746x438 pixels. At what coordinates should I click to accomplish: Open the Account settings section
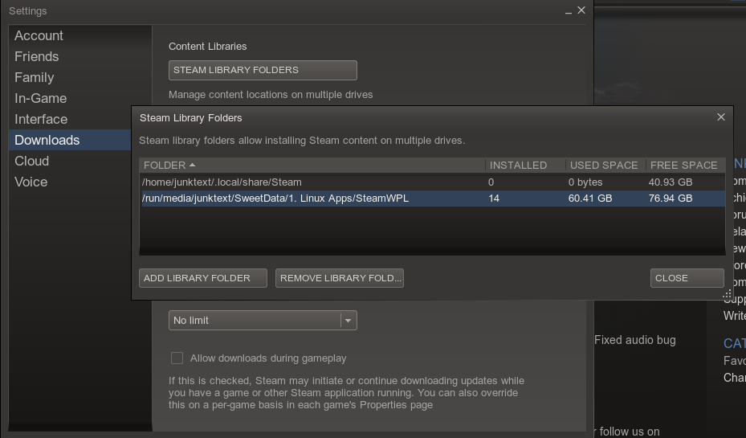click(x=39, y=35)
